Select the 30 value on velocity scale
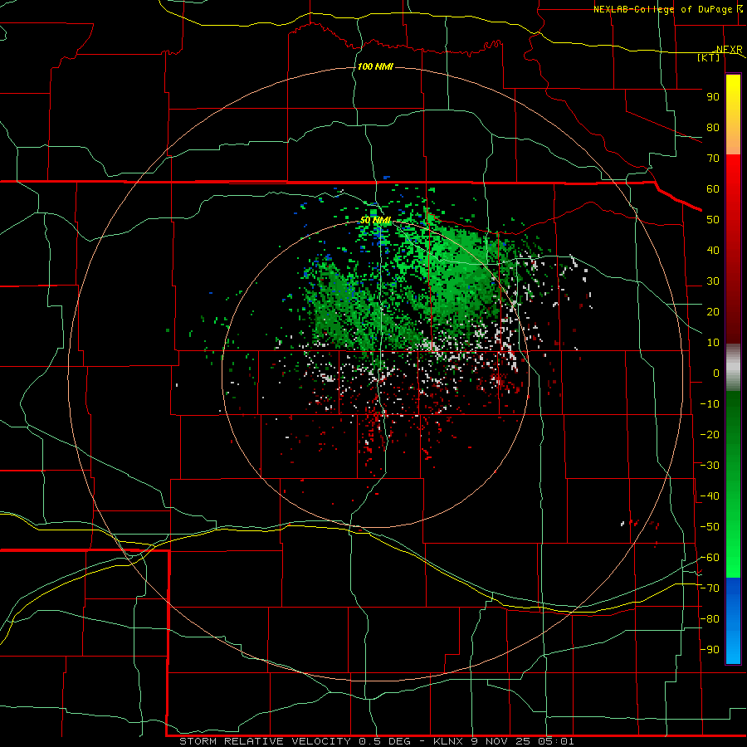 click(713, 281)
